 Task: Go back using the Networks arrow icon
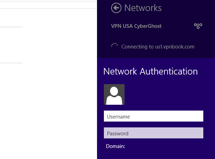pyautogui.click(x=116, y=8)
